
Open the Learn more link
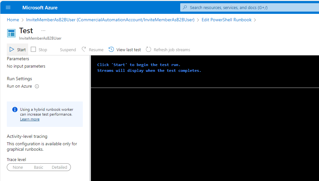30,119
